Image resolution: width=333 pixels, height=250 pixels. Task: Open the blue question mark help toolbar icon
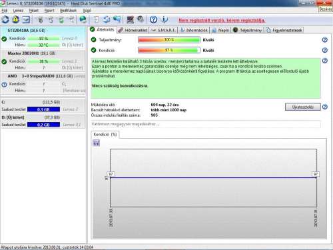153,20
